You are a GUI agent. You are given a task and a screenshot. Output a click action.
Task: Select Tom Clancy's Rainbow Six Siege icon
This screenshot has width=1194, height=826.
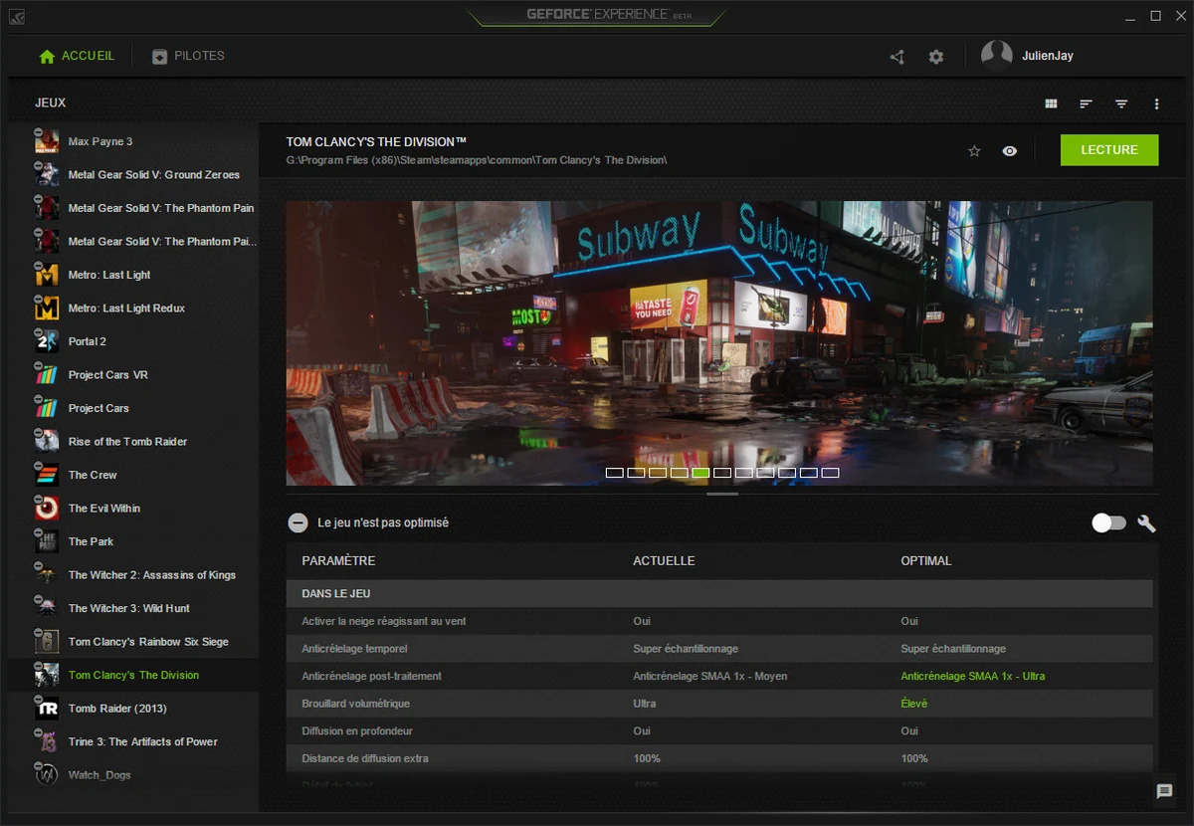click(47, 642)
